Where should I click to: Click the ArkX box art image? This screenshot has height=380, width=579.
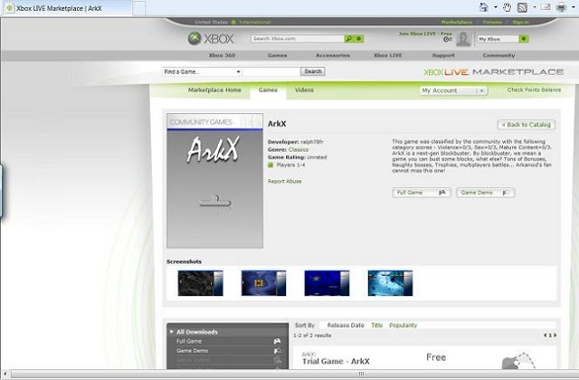pyautogui.click(x=215, y=181)
